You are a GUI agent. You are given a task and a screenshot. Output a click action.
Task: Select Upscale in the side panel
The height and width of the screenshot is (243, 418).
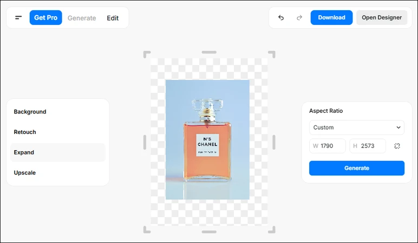[57, 173]
